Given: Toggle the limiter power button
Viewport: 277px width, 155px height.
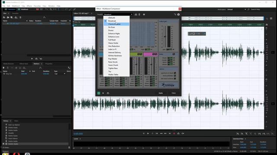Looking at the screenshot, I should pyautogui.click(x=174, y=54).
